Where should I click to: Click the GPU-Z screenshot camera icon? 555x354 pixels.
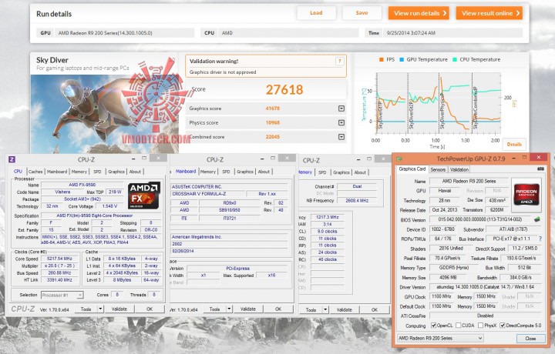coord(540,169)
